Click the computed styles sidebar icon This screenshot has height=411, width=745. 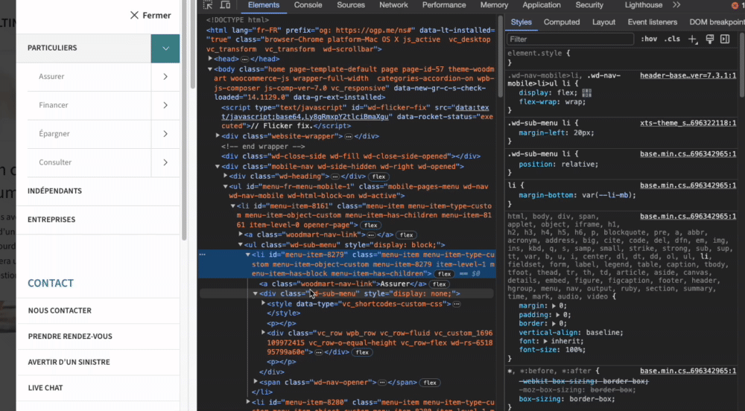[x=725, y=39]
